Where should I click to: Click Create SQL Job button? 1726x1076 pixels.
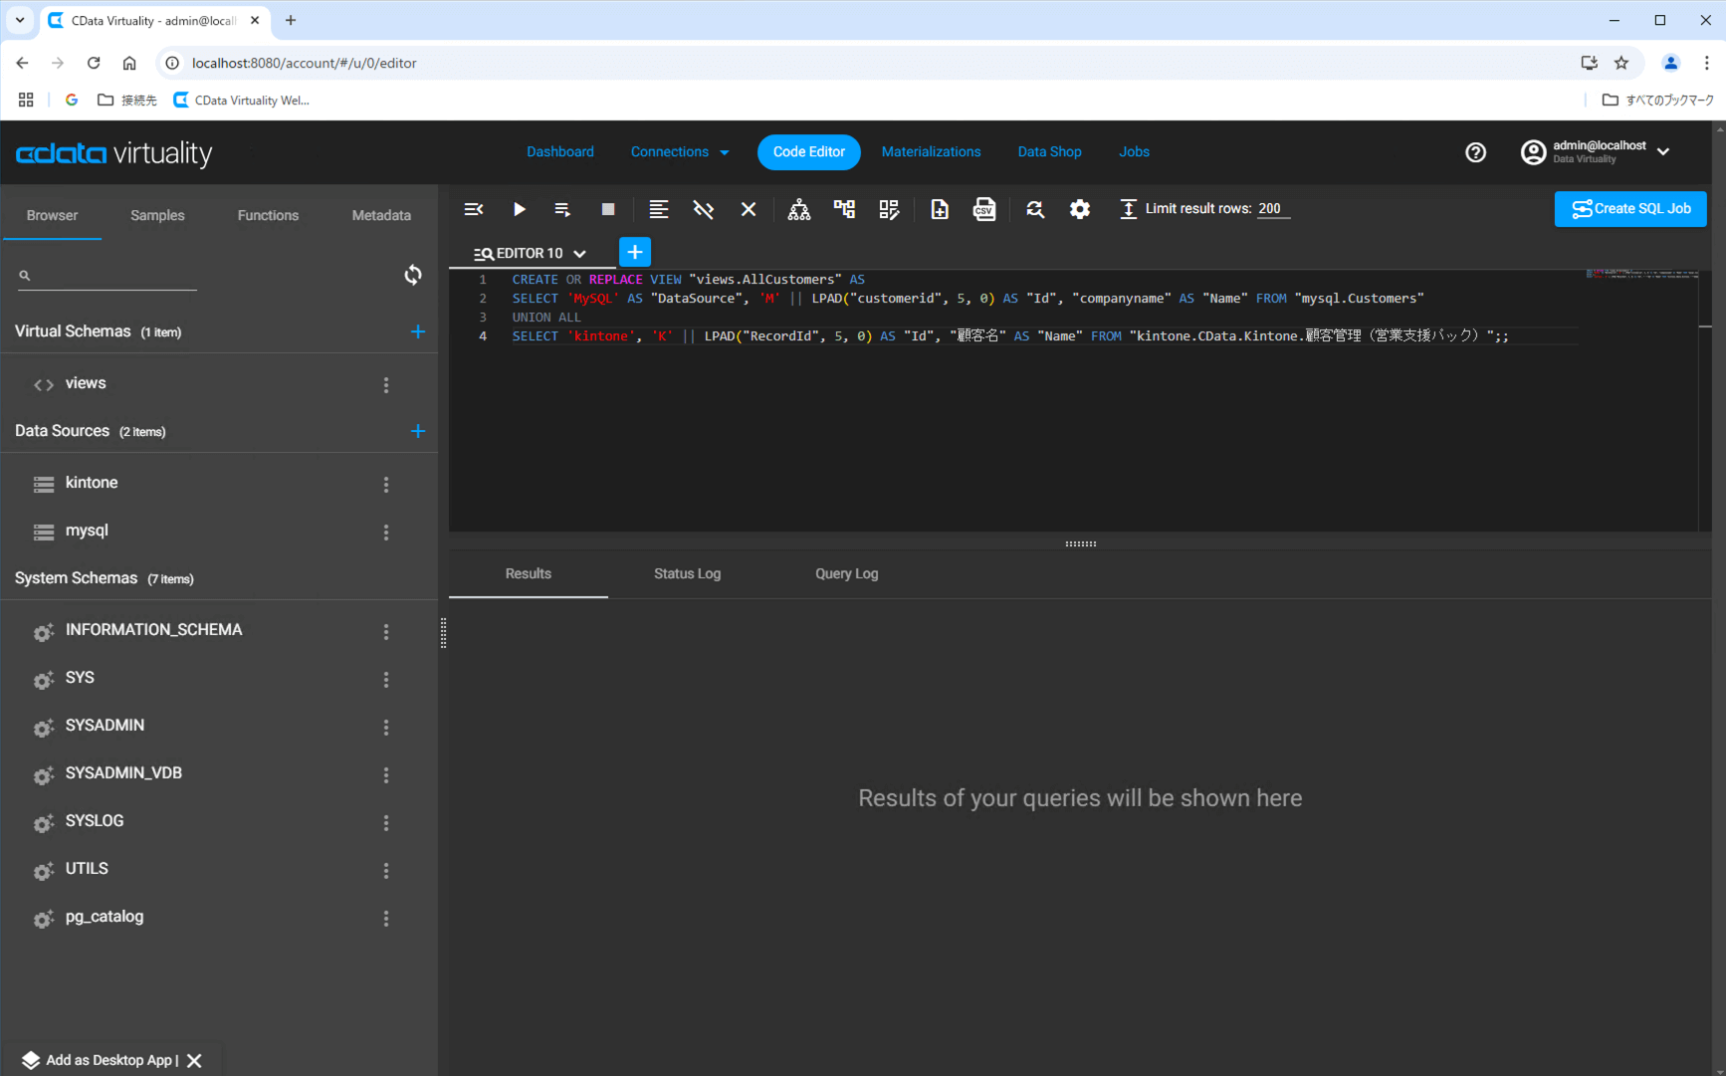click(x=1630, y=209)
